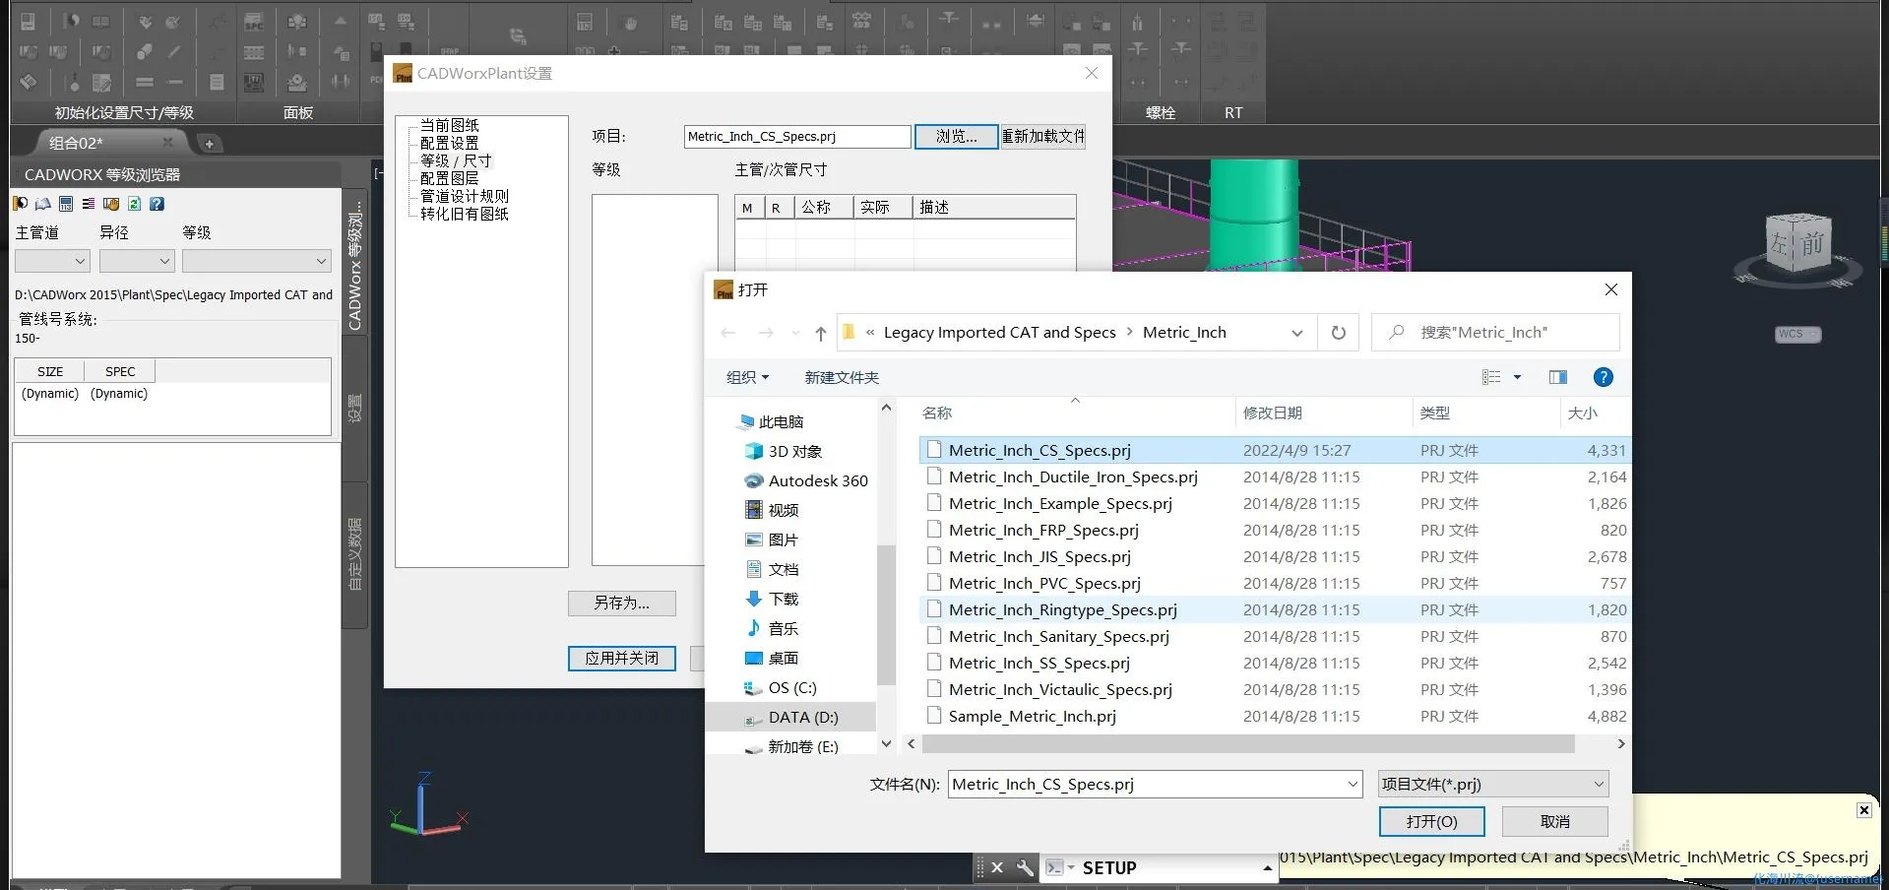Select 视频 folder in navigation pane
Screen dimensions: 1889x890
coord(772,510)
